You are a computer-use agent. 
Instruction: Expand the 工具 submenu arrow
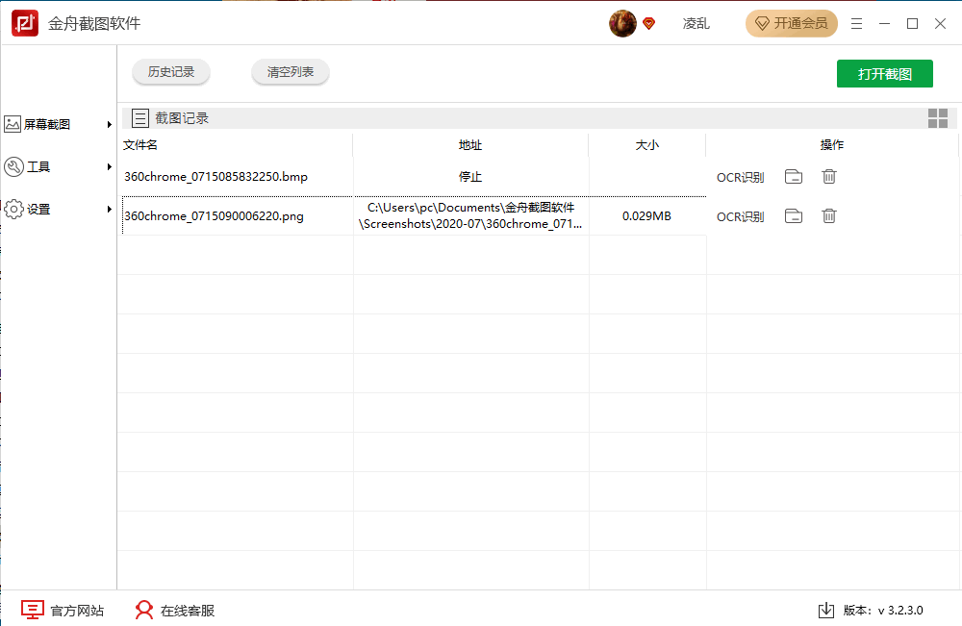(x=110, y=166)
